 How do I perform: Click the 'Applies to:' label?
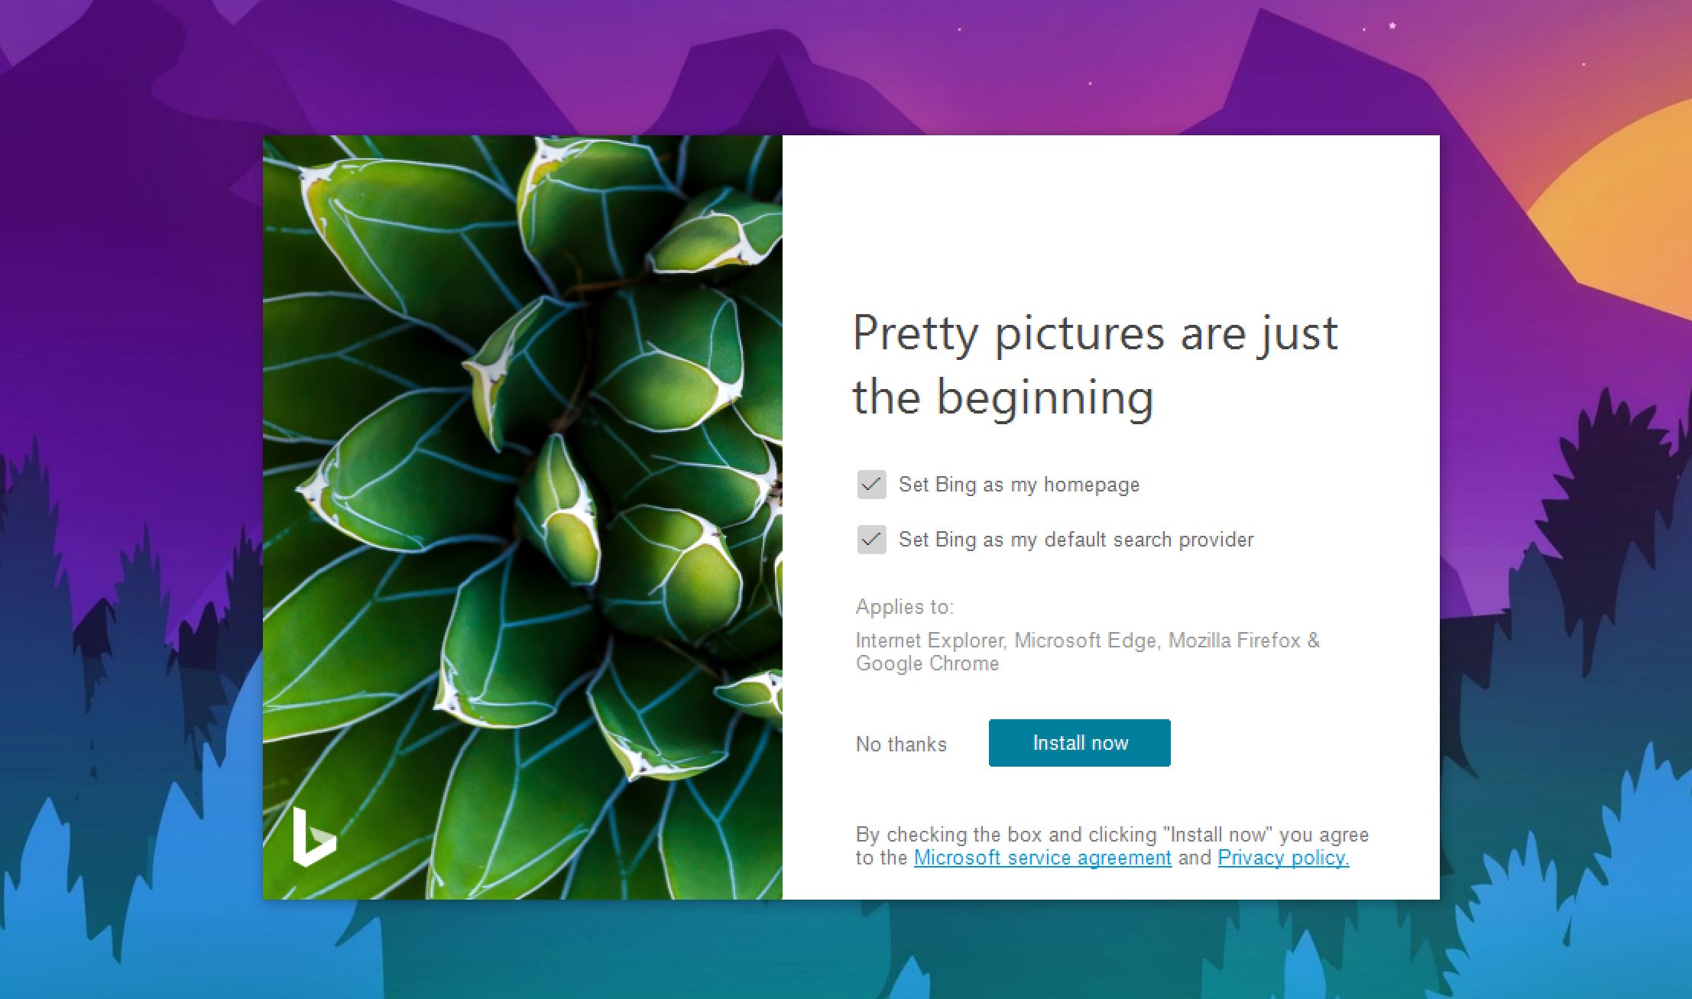(x=905, y=607)
